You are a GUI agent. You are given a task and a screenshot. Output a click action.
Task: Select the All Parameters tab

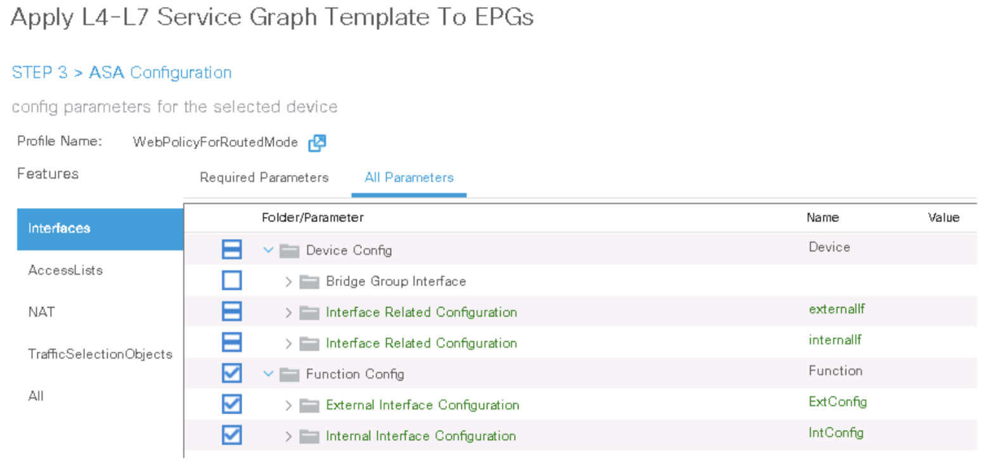click(409, 178)
